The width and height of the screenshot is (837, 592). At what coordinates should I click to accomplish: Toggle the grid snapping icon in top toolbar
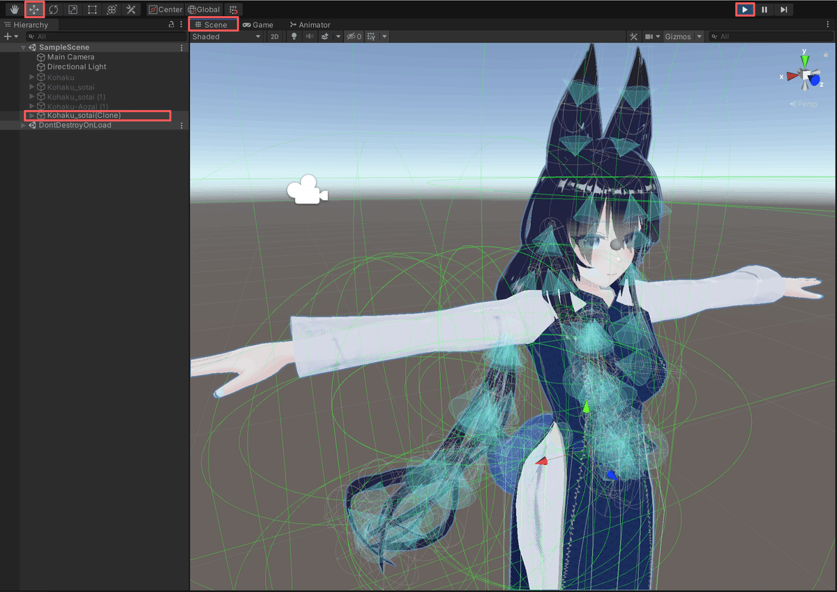click(233, 10)
